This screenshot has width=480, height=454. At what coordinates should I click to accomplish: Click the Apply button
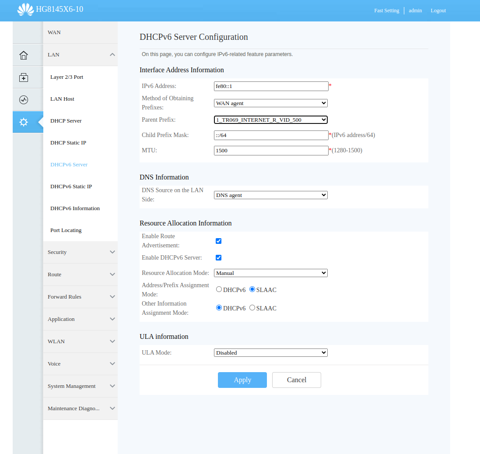pyautogui.click(x=242, y=380)
